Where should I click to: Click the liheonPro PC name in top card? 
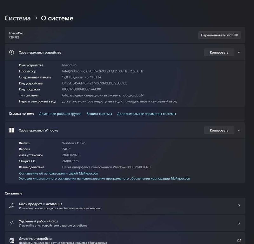[x=16, y=33]
